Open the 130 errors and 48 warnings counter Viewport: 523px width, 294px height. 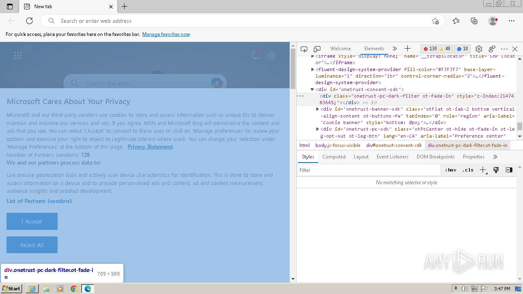point(437,49)
